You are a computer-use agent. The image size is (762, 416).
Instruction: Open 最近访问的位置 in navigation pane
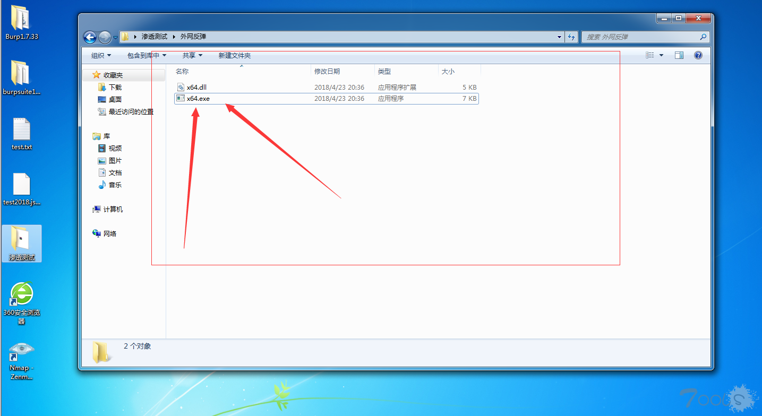[x=131, y=111]
